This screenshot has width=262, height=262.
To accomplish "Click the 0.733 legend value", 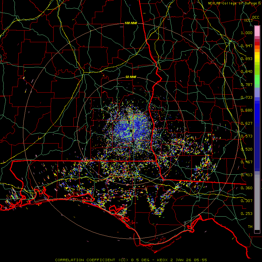I will pos(247,98).
